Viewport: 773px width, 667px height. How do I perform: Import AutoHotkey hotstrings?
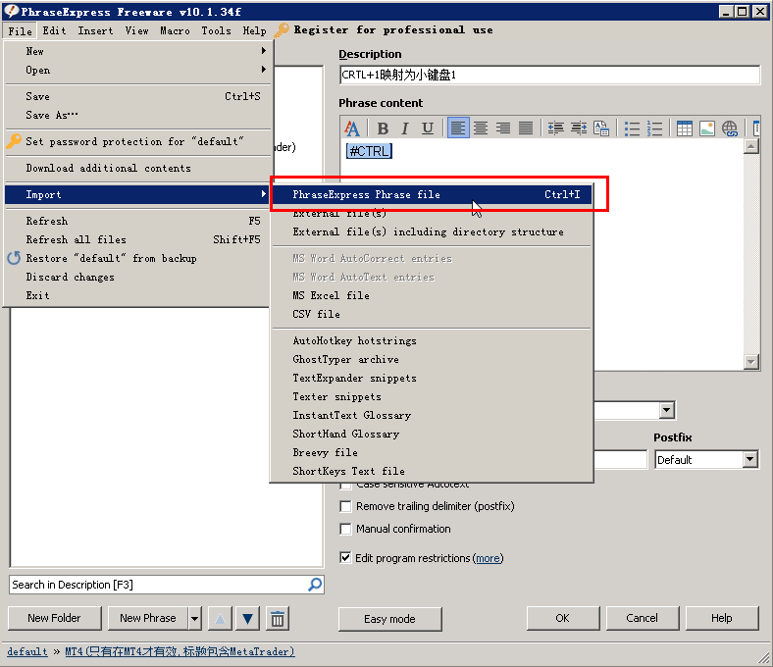click(432, 340)
